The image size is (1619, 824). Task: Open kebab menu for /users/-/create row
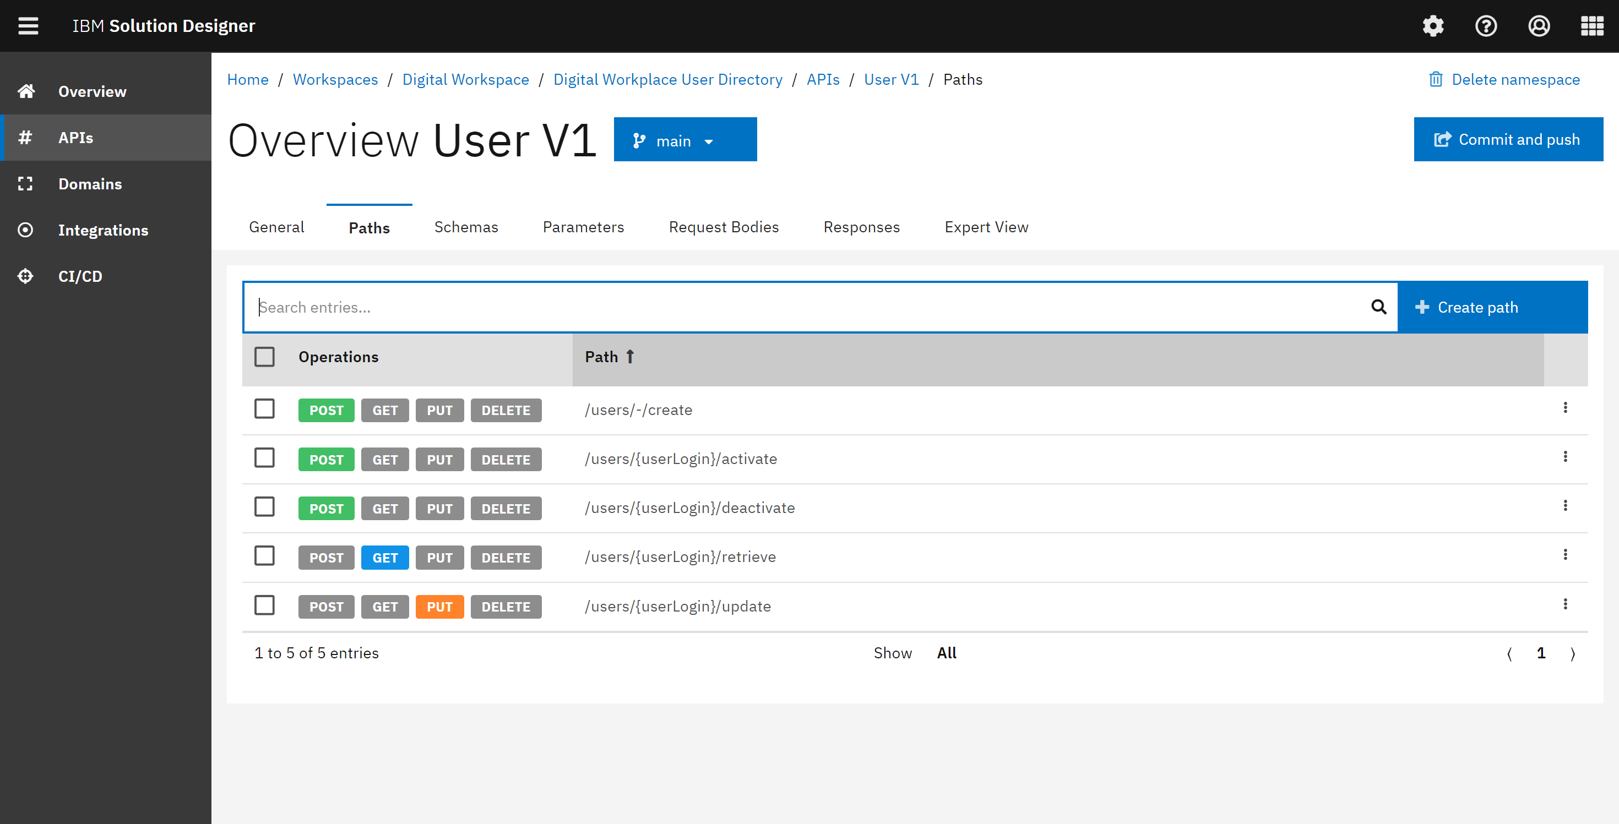click(x=1565, y=408)
